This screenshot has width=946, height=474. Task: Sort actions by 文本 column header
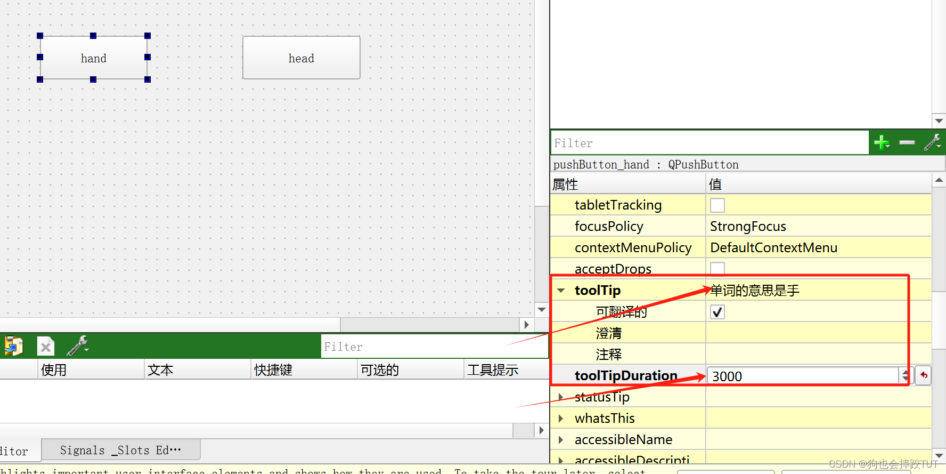pyautogui.click(x=198, y=369)
